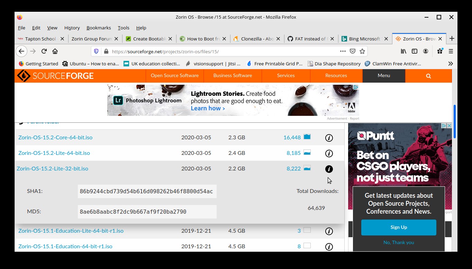Click the Firefox reload page icon

(x=44, y=51)
